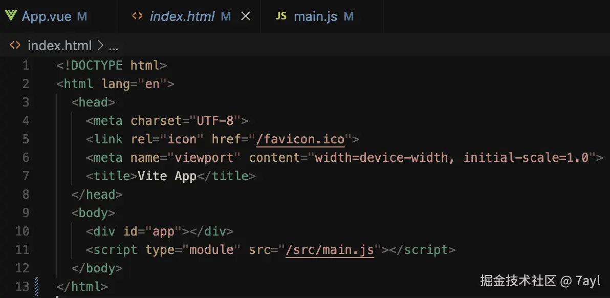Click index.html in the breadcrumb path
This screenshot has width=610, height=298.
point(59,46)
